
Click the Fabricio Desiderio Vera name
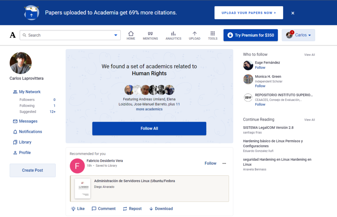coord(105,161)
